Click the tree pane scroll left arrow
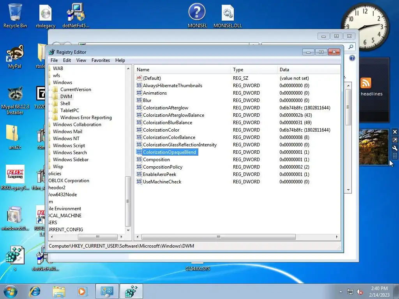 coord(52,237)
